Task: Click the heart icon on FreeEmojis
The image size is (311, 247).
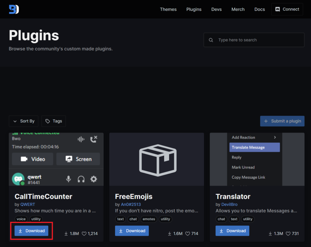Action: click(x=188, y=234)
